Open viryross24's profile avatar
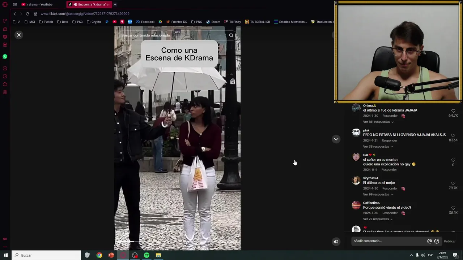The height and width of the screenshot is (260, 463). pos(356,181)
